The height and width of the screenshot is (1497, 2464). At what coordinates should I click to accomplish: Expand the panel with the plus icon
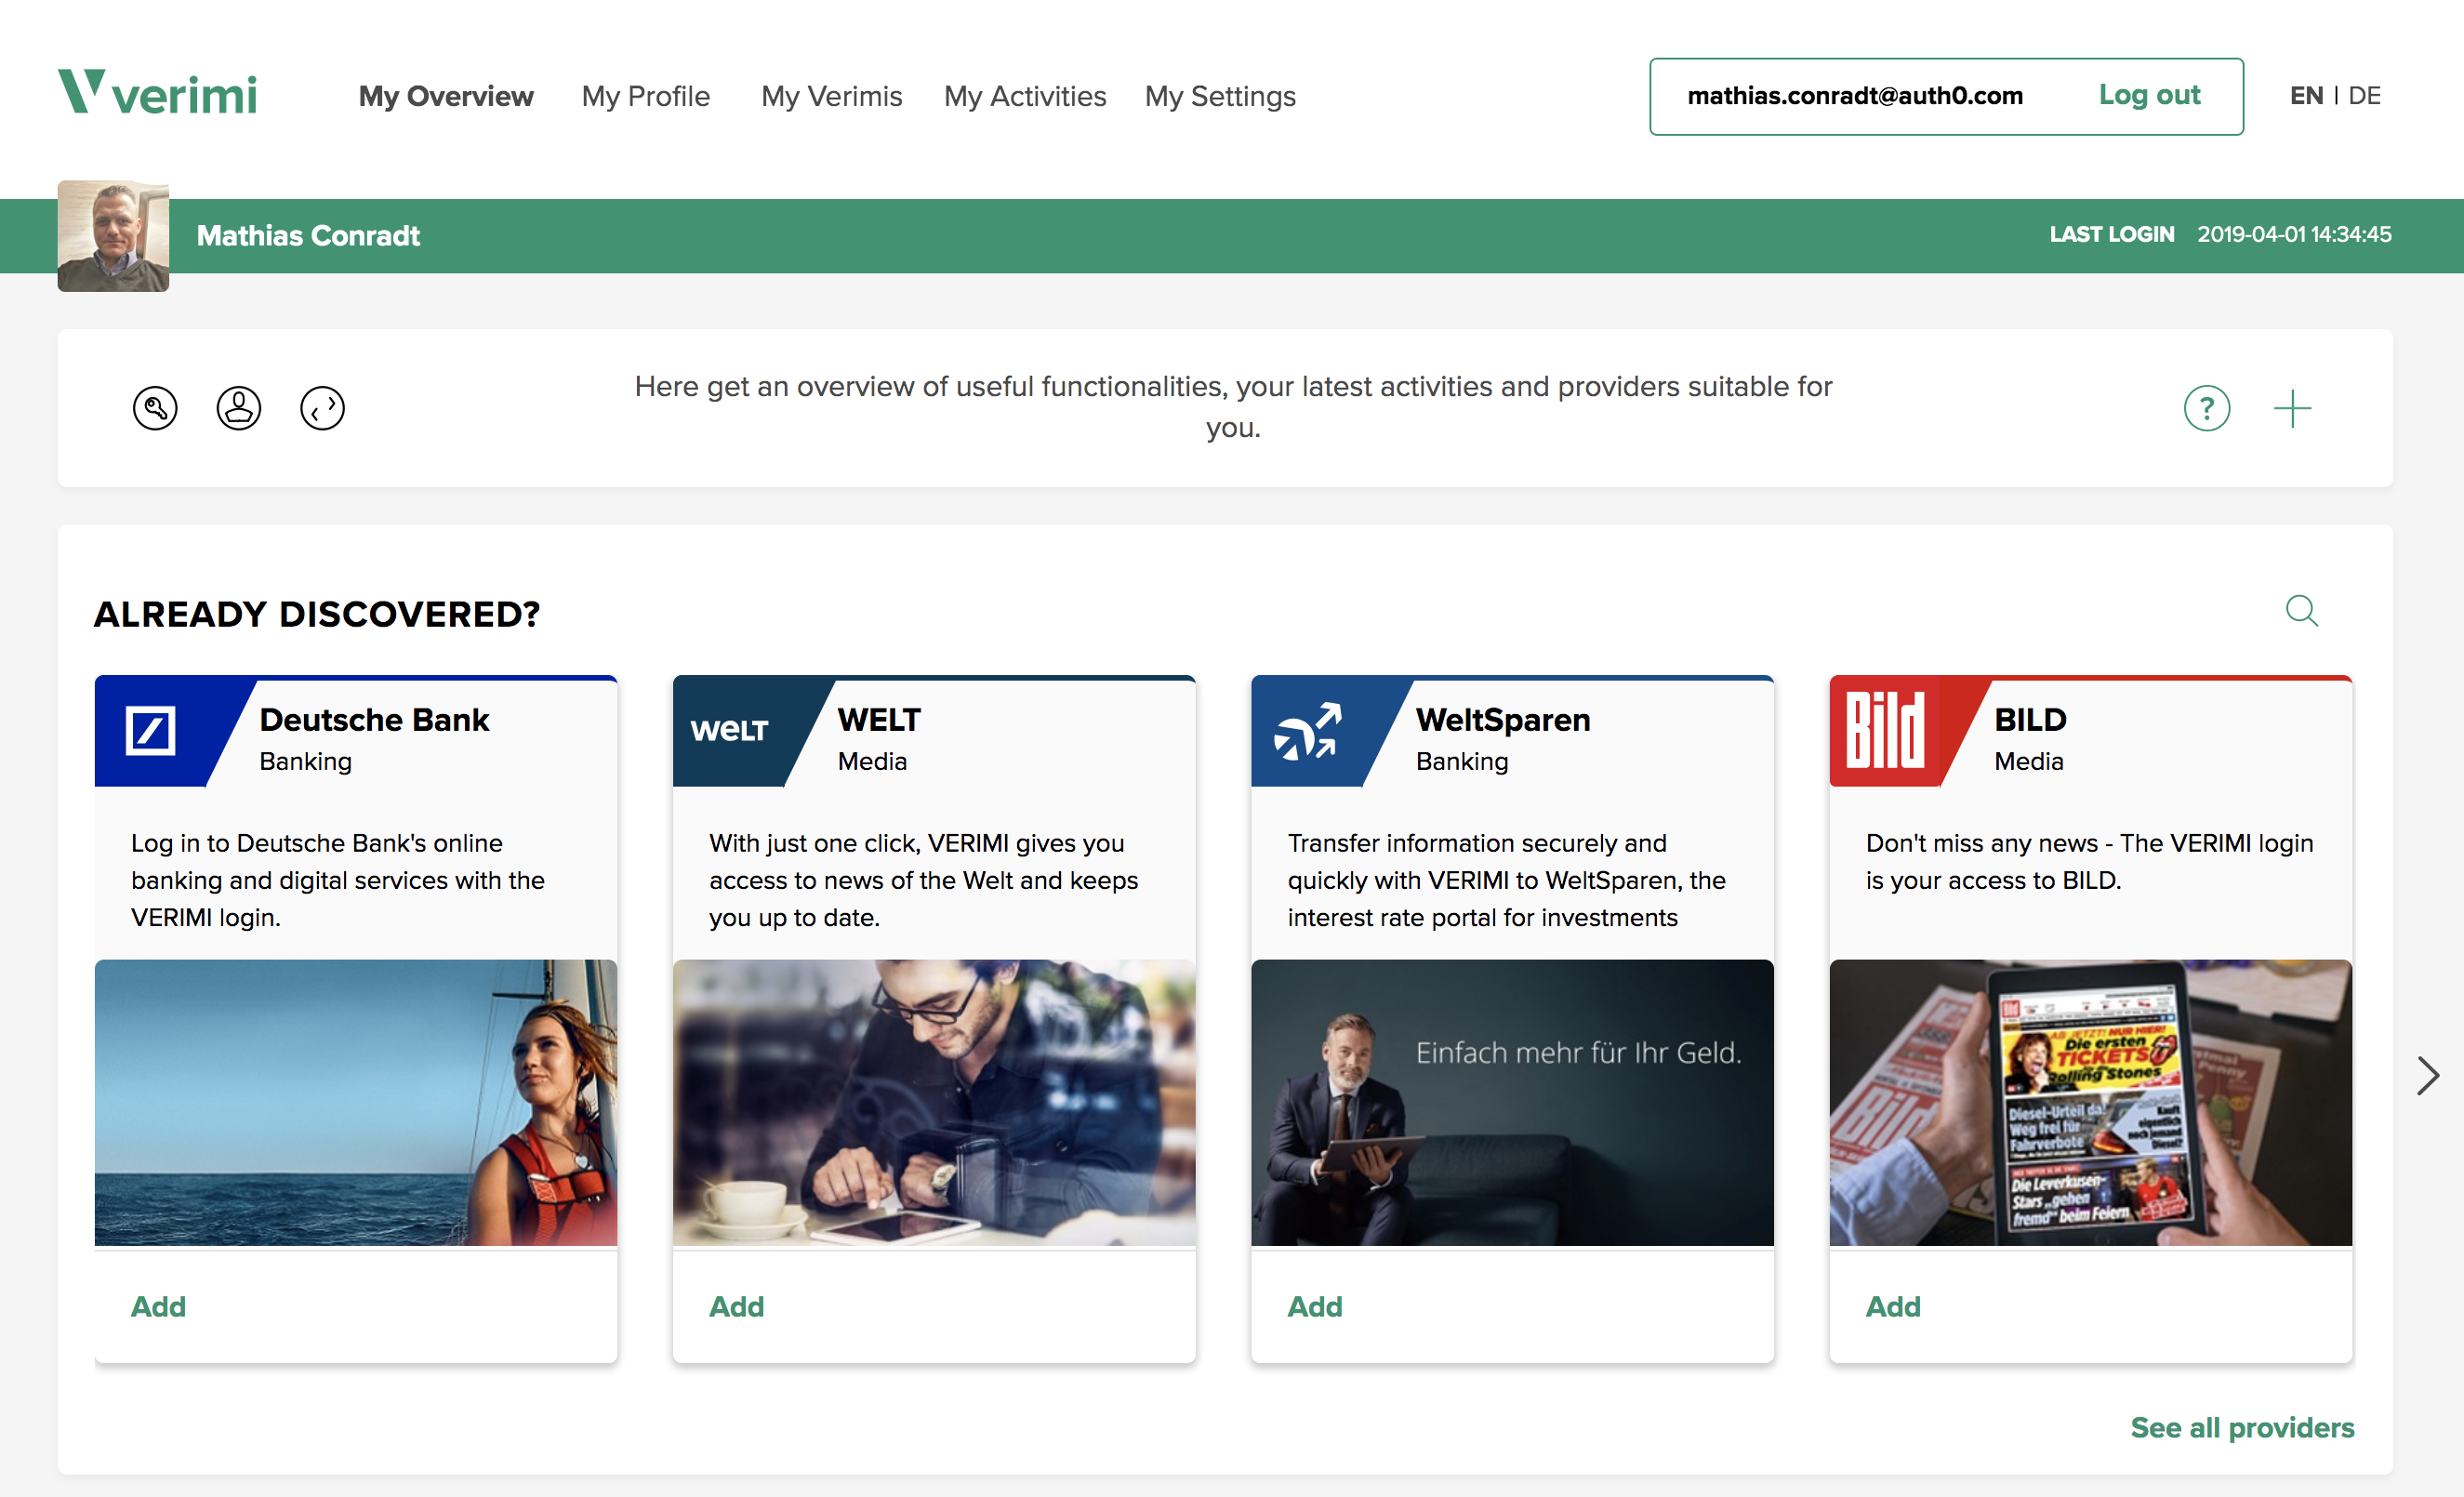(x=2292, y=409)
